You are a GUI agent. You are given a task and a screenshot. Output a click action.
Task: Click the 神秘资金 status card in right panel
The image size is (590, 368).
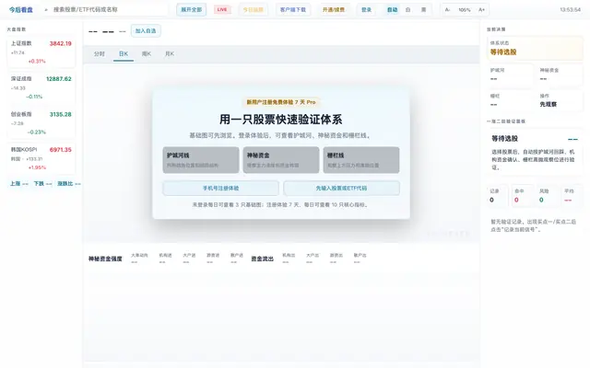pyautogui.click(x=560, y=75)
